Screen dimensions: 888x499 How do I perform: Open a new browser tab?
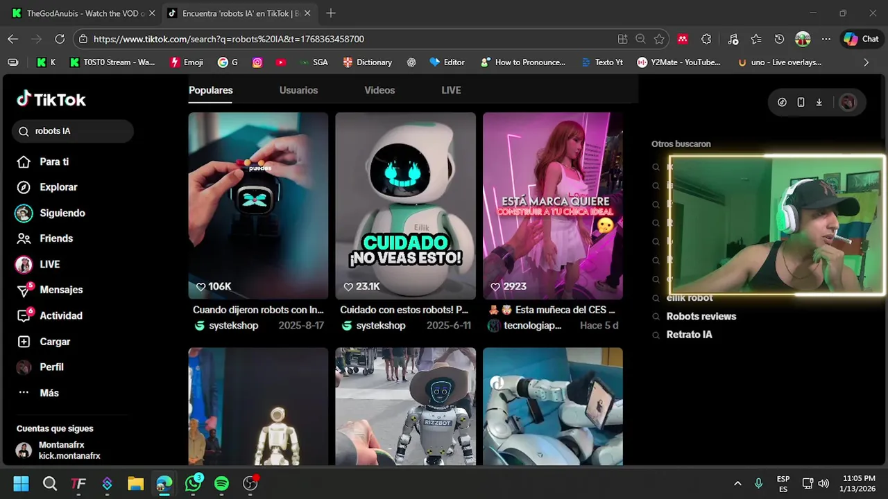331,13
